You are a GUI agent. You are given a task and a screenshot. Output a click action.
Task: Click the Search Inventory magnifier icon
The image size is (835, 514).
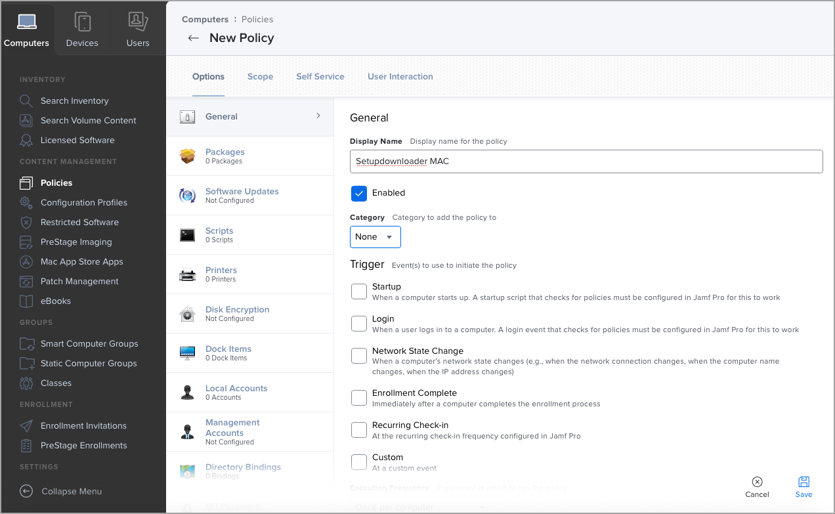(26, 101)
